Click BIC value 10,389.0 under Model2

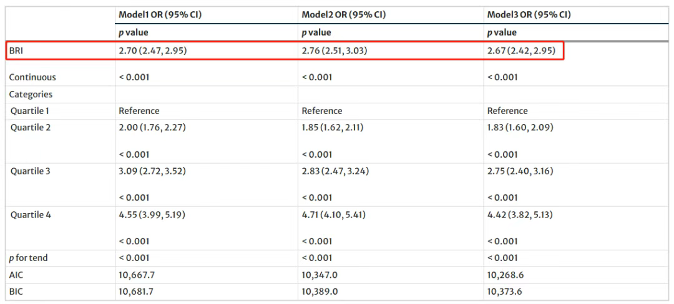click(x=320, y=292)
